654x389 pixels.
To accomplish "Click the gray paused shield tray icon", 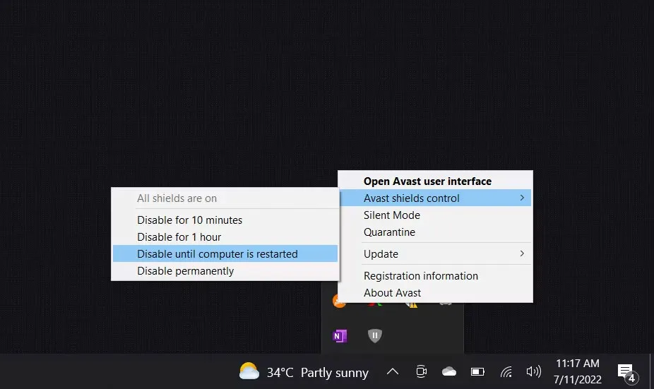I will 375,335.
